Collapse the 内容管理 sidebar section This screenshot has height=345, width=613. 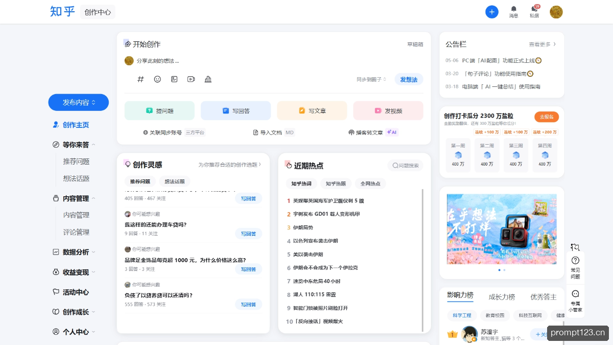(74, 198)
